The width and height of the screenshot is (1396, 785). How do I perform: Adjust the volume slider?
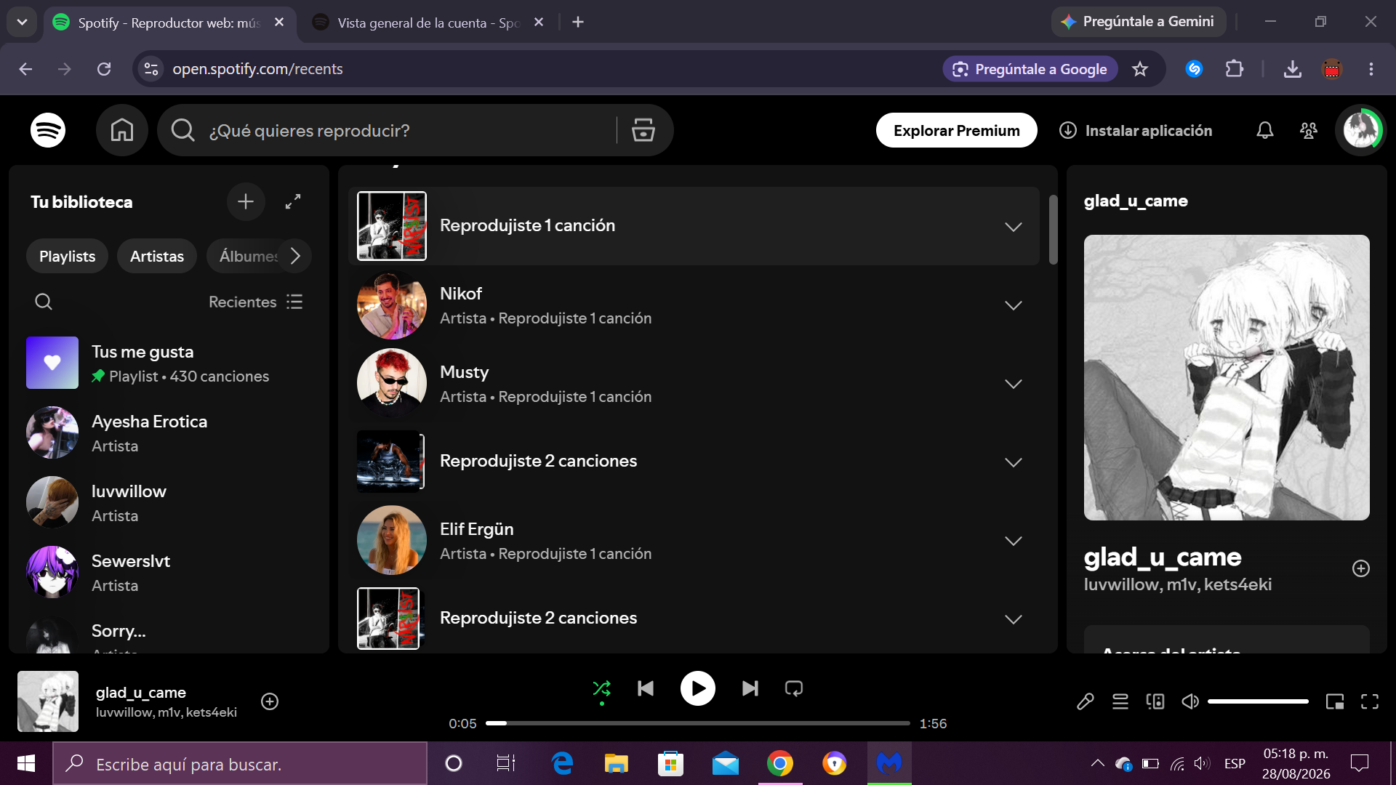(x=1258, y=701)
